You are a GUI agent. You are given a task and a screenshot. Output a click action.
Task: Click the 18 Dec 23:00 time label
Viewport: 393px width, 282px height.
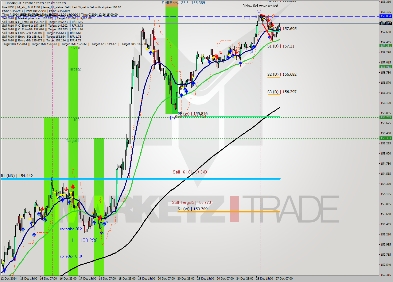coord(127,279)
